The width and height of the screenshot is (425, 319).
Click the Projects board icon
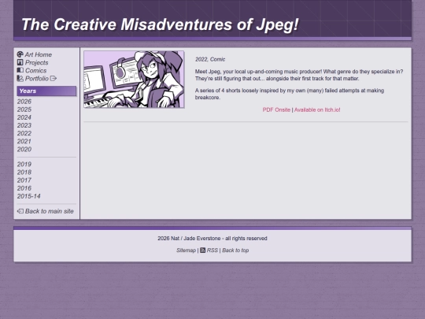20,62
